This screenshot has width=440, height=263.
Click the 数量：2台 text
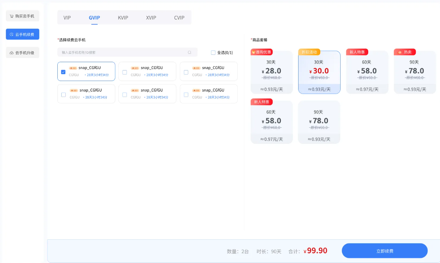tap(238, 251)
